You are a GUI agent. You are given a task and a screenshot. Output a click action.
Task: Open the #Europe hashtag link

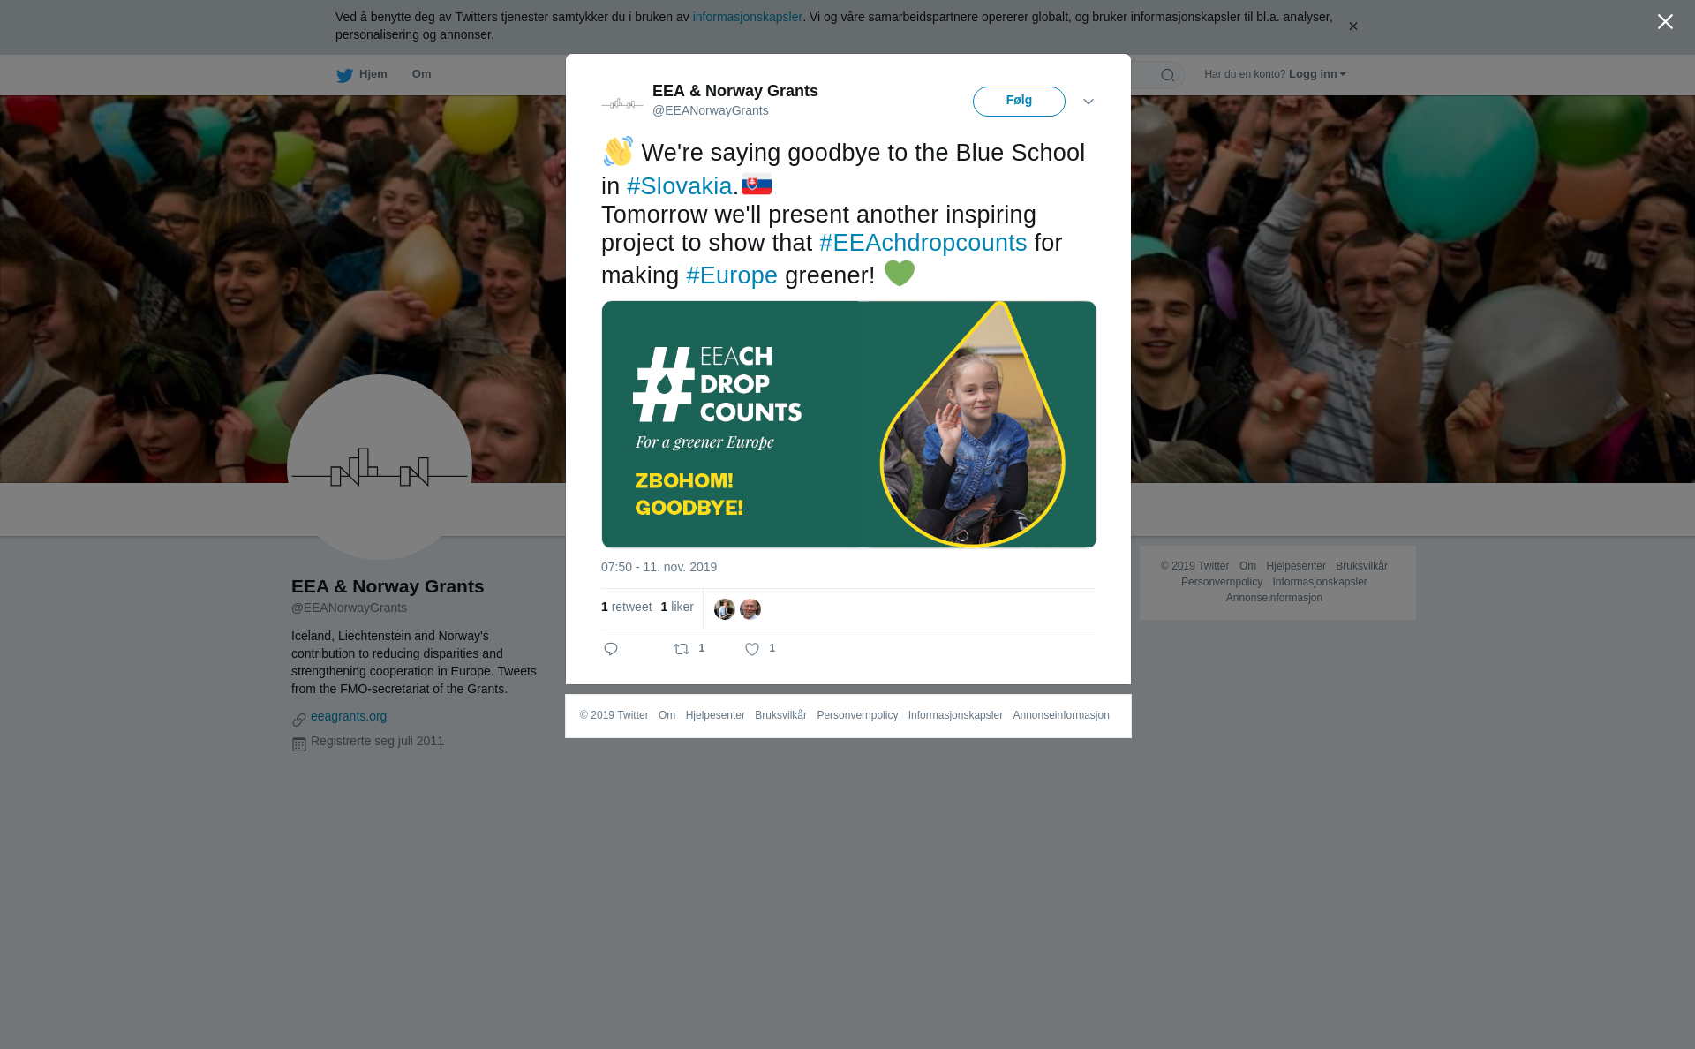coord(732,275)
